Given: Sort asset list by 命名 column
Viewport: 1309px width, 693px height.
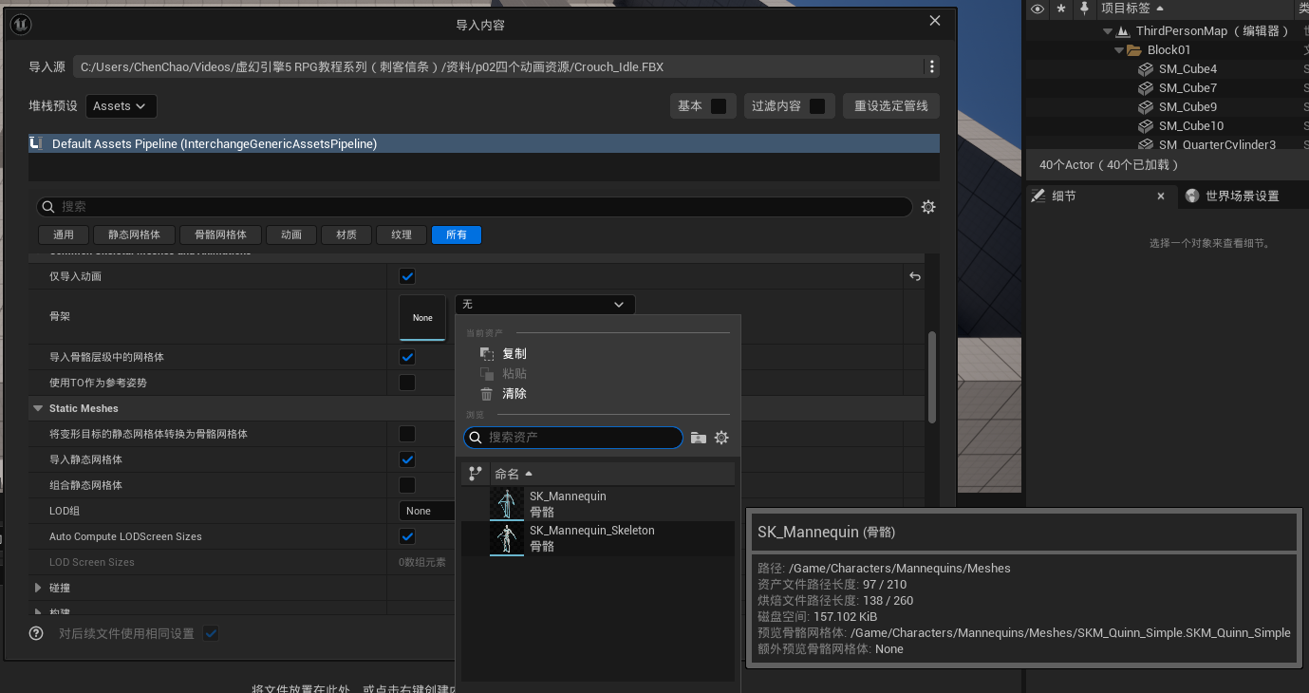Looking at the screenshot, I should (x=612, y=473).
